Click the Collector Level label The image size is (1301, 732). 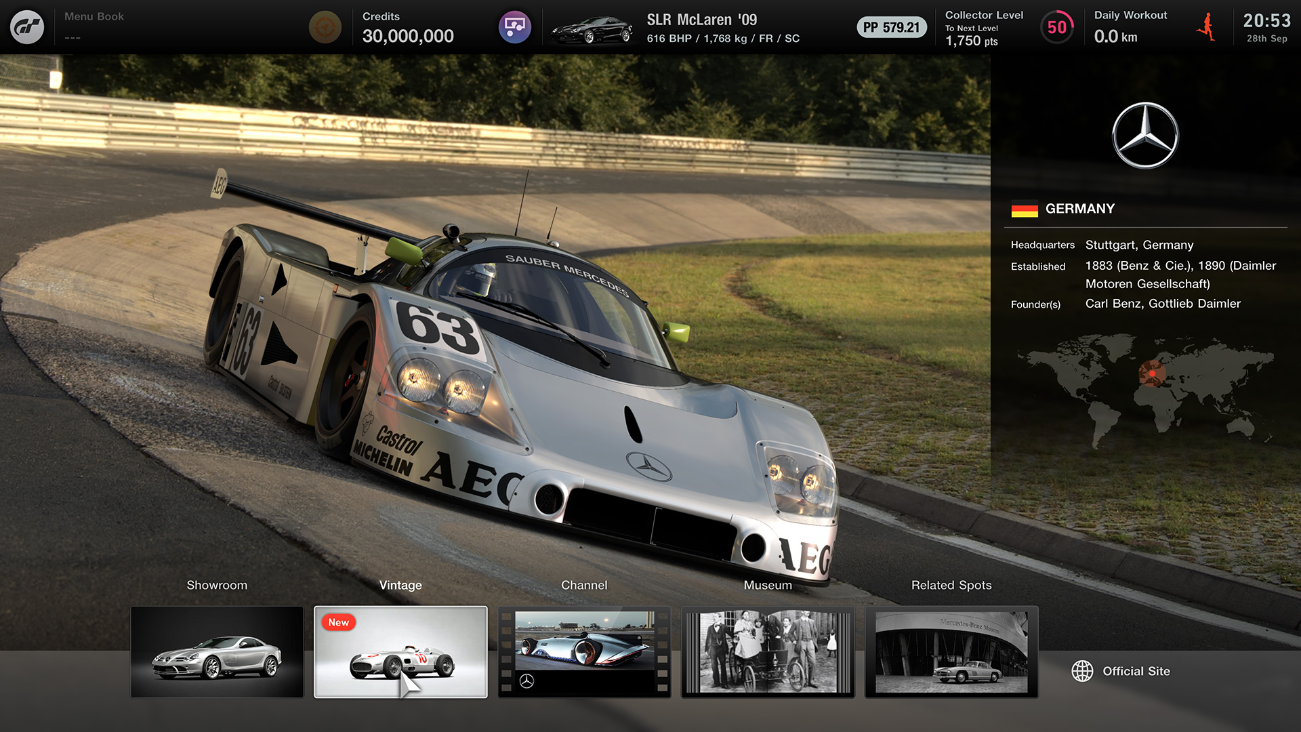[x=984, y=15]
